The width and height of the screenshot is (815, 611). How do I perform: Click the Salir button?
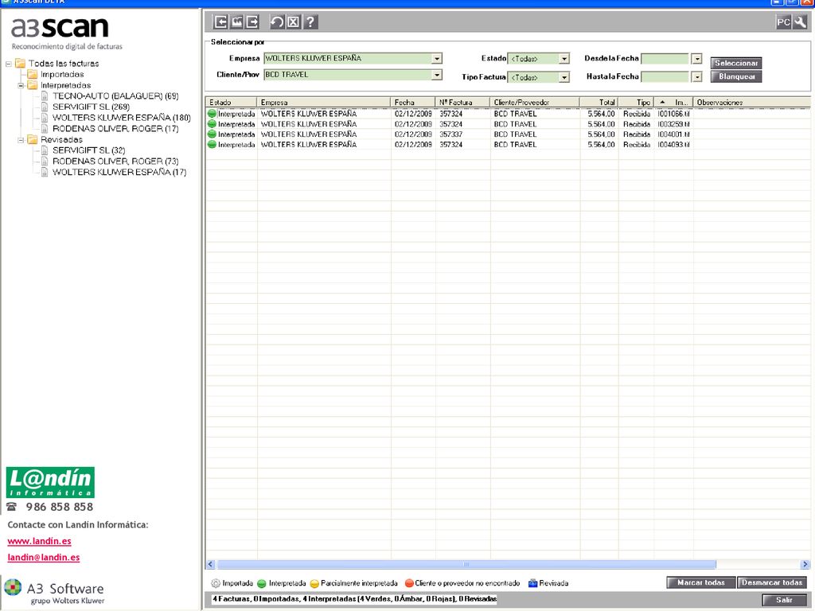tap(784, 600)
